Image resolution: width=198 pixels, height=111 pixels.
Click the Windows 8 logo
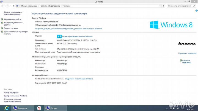coord(171,25)
